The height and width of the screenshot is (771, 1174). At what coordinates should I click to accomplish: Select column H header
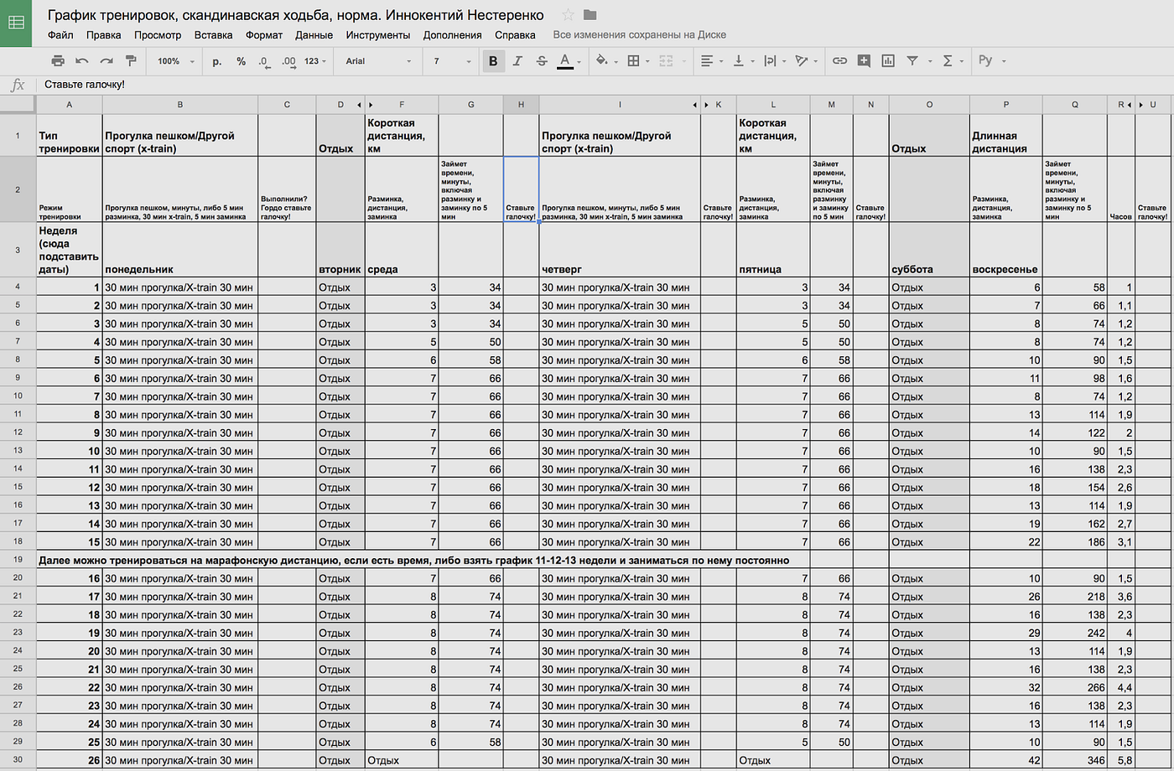point(521,105)
